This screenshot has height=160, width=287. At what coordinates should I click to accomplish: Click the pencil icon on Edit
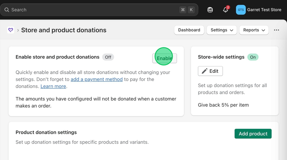pyautogui.click(x=204, y=71)
